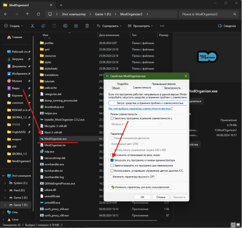Viewport: 242px width, 228px height.
Task: Sort by the Date modified column header
Action: [109, 35]
